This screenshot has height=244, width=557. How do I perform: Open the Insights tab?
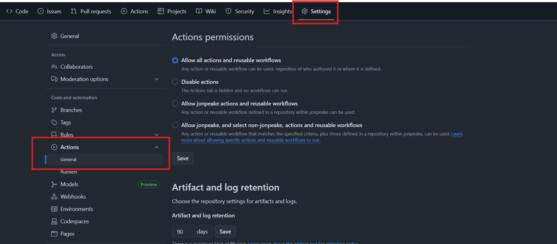[x=278, y=11]
